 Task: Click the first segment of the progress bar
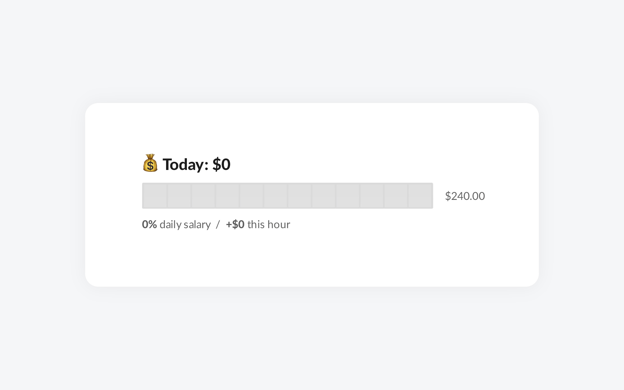pyautogui.click(x=155, y=196)
